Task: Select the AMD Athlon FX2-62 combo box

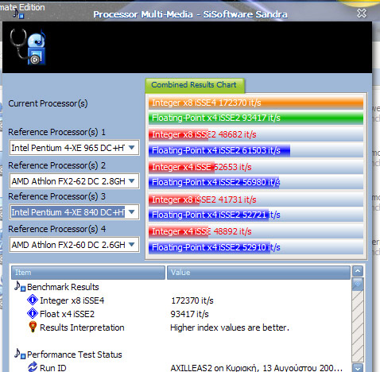Action: [74, 181]
